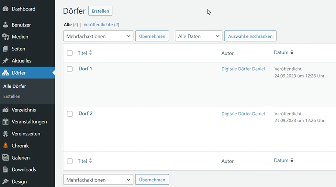
Task: Open the Dorf 1 title link
Action: point(85,68)
